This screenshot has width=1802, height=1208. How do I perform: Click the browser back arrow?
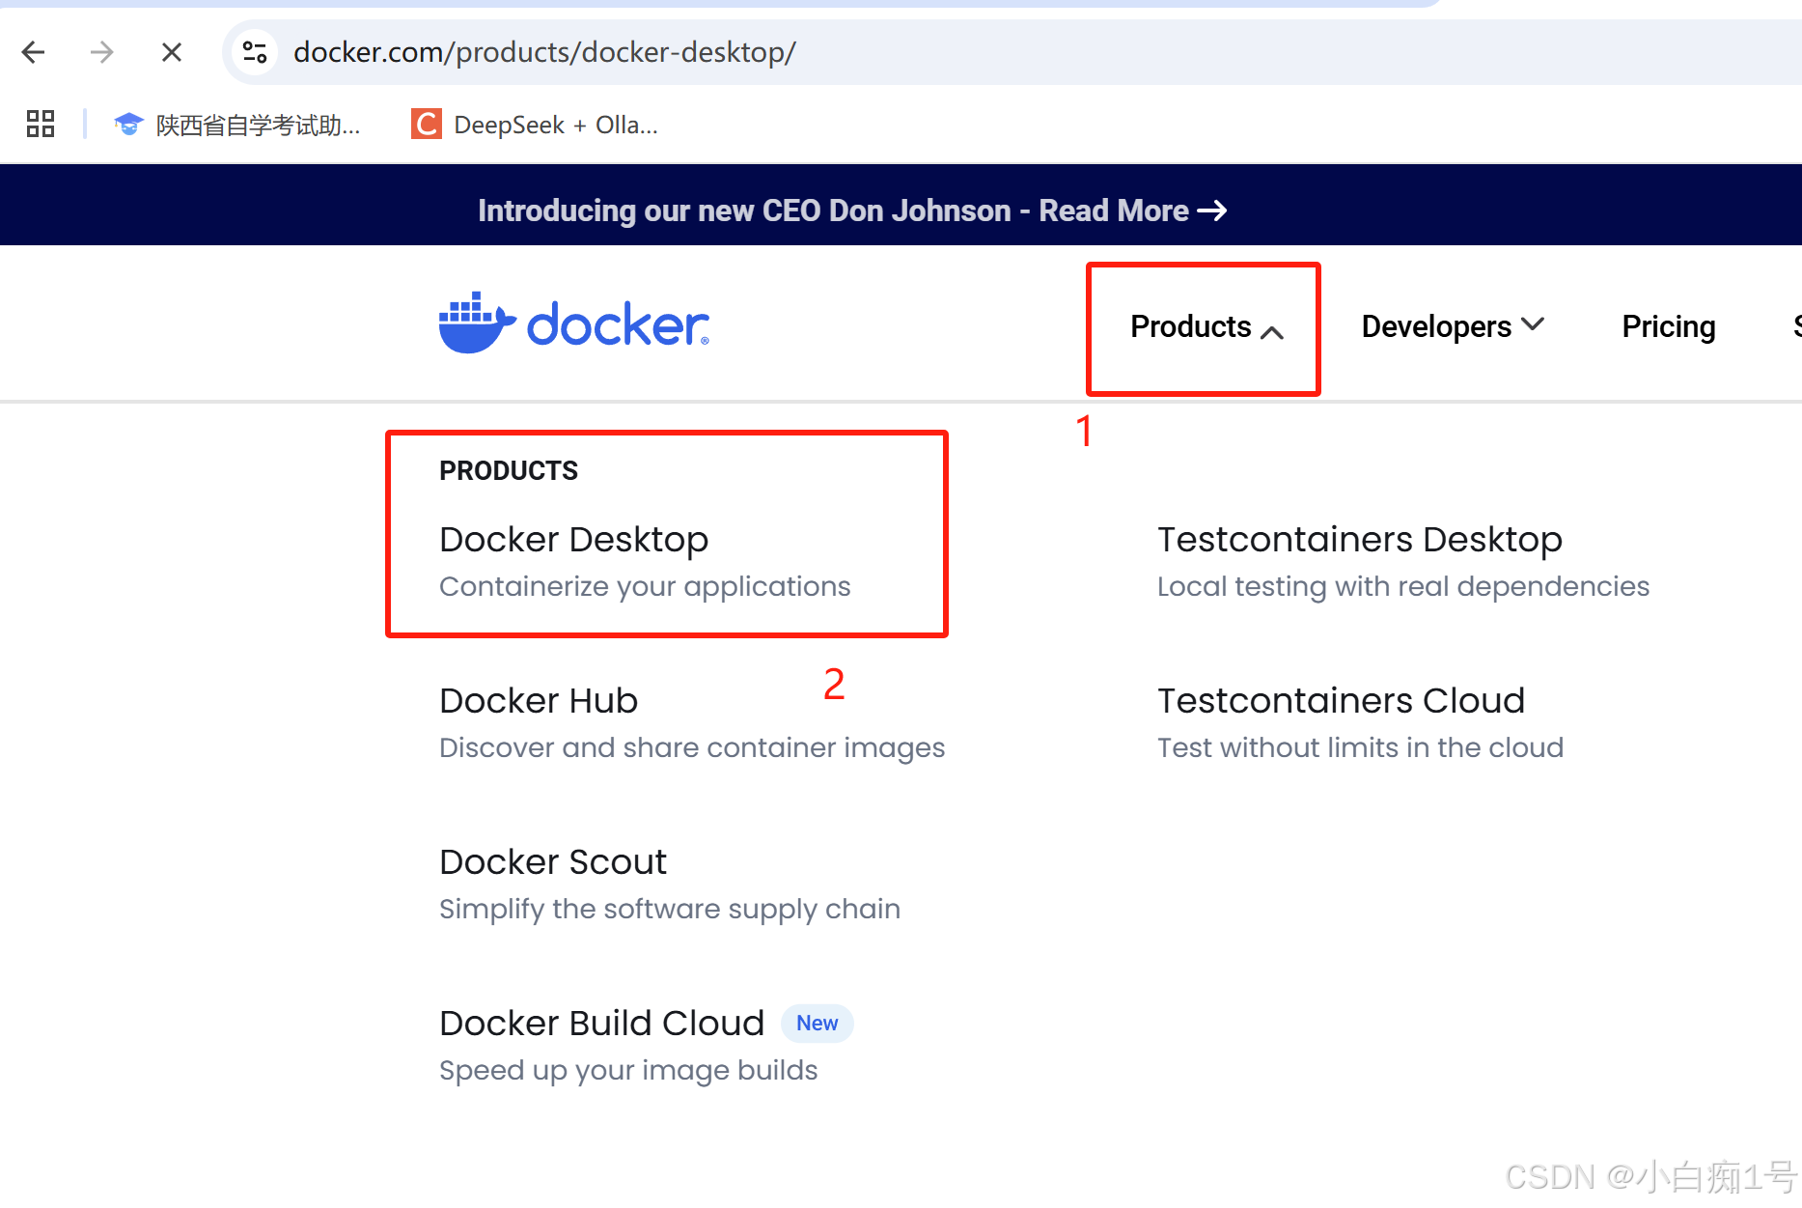(x=34, y=52)
